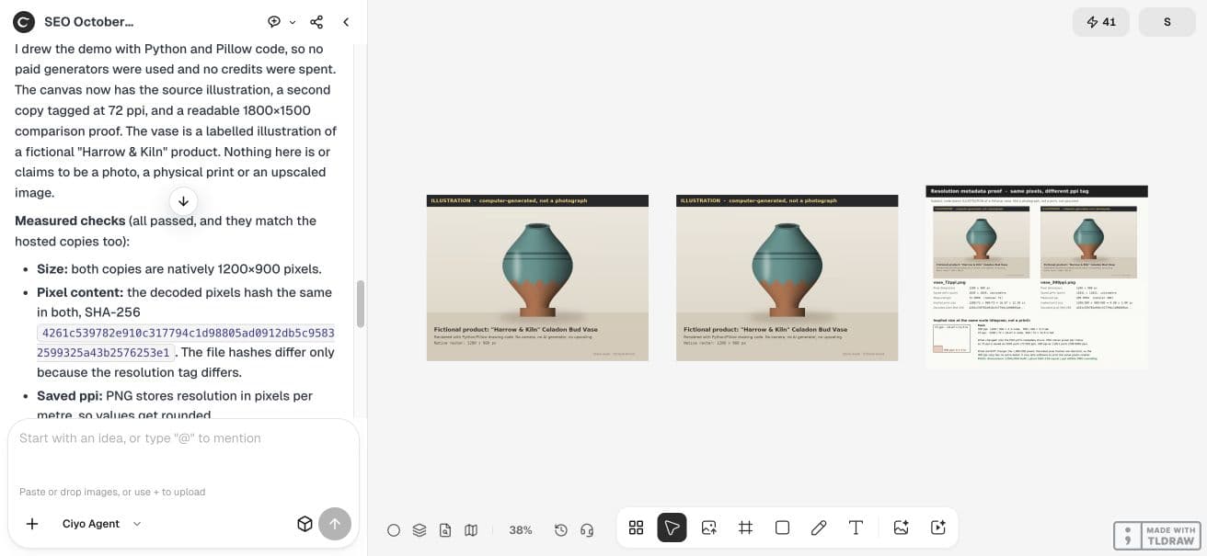The height and width of the screenshot is (556, 1207).
Task: Click the Ciyo logo icon
Action: [24, 21]
